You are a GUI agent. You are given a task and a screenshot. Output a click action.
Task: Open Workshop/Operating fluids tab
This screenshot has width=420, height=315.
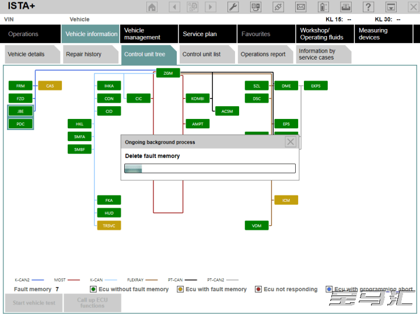coord(325,34)
